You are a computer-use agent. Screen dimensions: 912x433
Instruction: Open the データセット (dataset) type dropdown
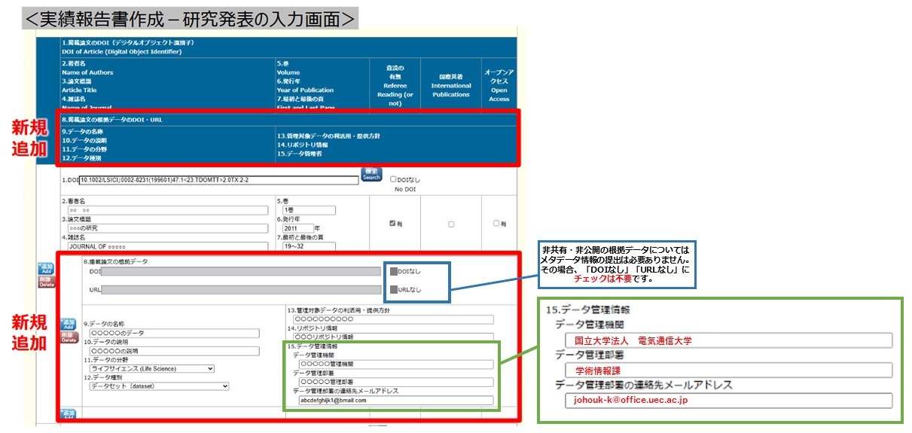click(159, 386)
